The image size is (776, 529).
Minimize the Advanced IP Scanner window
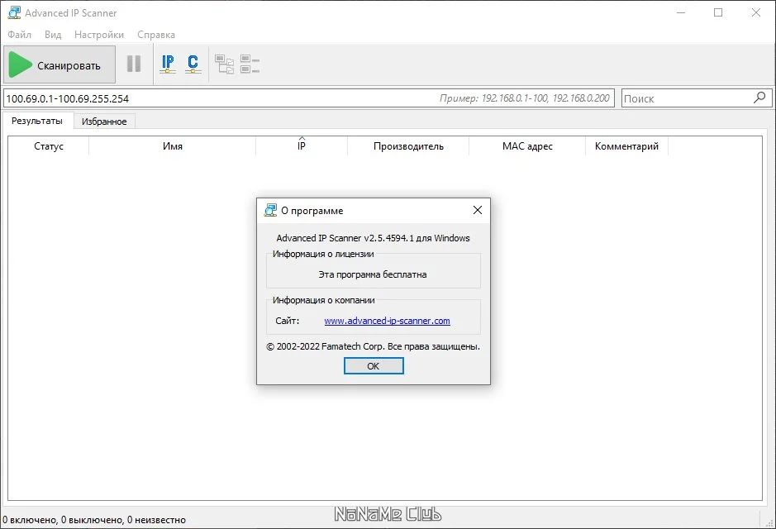pos(681,12)
